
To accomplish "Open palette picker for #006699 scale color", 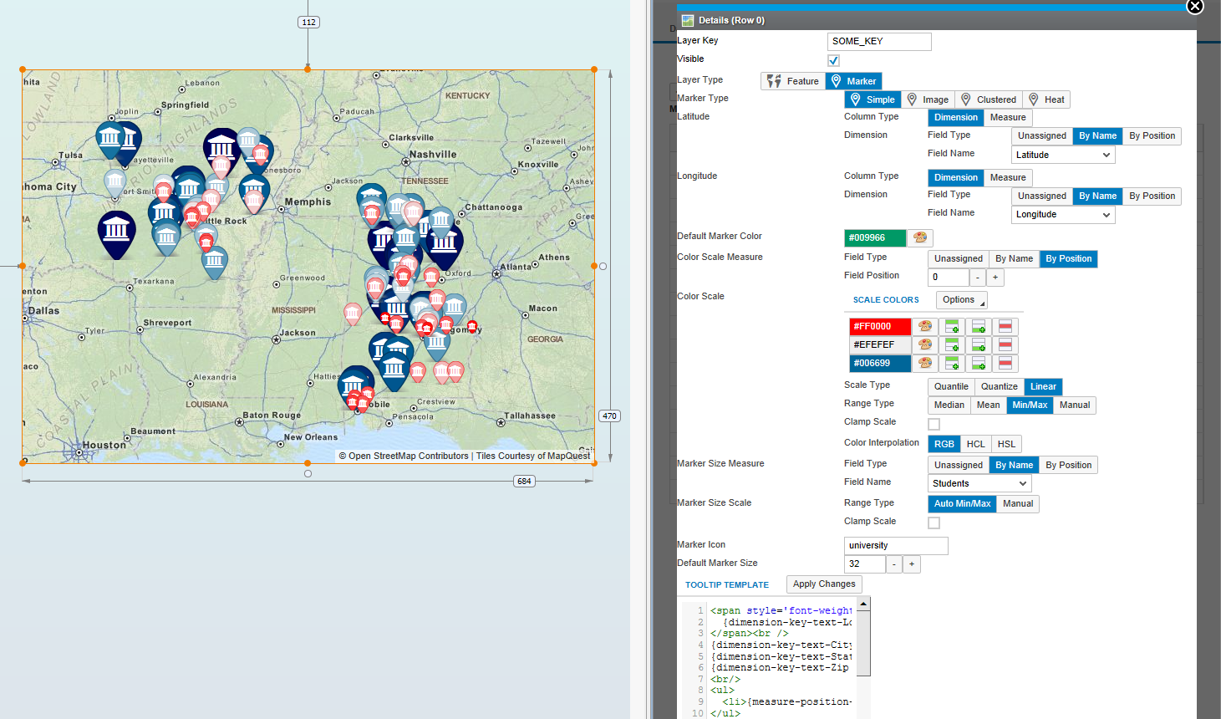I will click(924, 364).
